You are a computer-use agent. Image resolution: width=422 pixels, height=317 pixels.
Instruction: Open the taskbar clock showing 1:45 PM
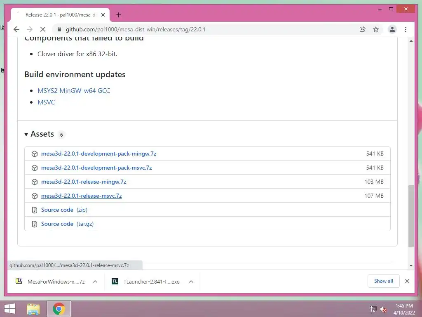click(x=404, y=309)
